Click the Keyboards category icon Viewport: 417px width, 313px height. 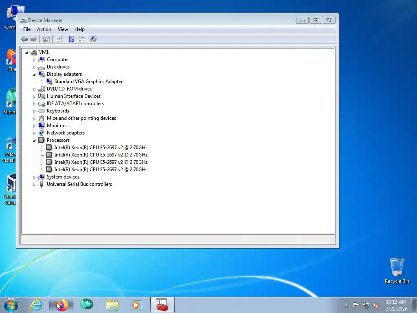[41, 111]
